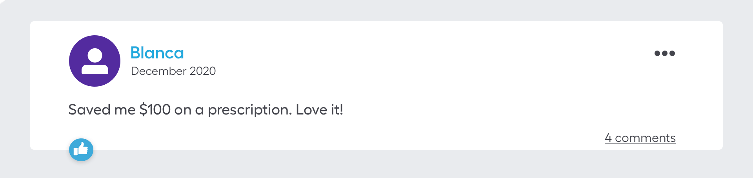Click the middle dot of the ellipsis menu
Image resolution: width=753 pixels, height=178 pixels.
[664, 53]
